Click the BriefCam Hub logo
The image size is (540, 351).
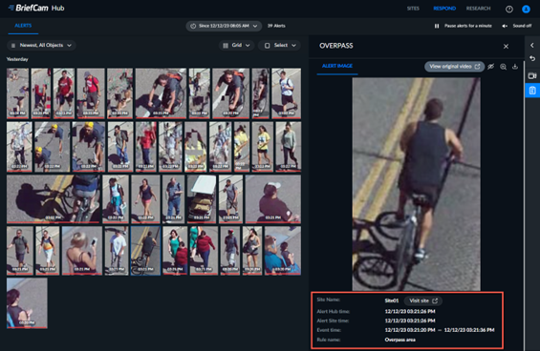(36, 8)
